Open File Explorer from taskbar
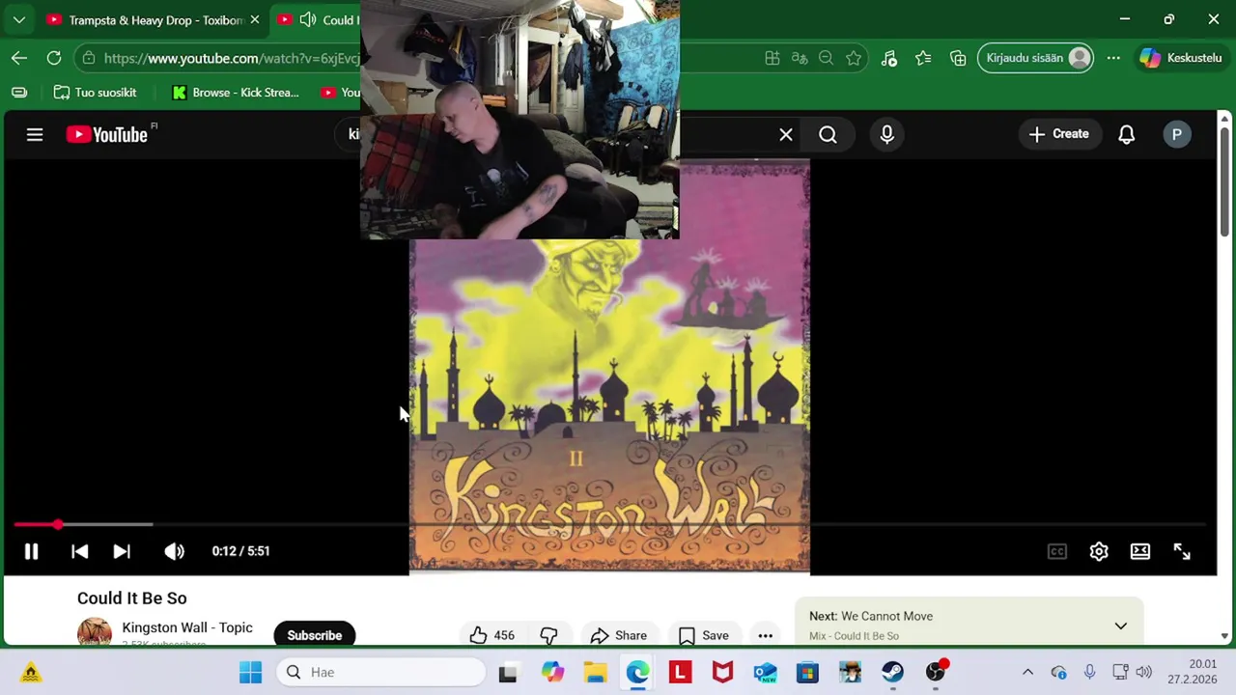Image resolution: width=1236 pixels, height=695 pixels. (x=595, y=672)
